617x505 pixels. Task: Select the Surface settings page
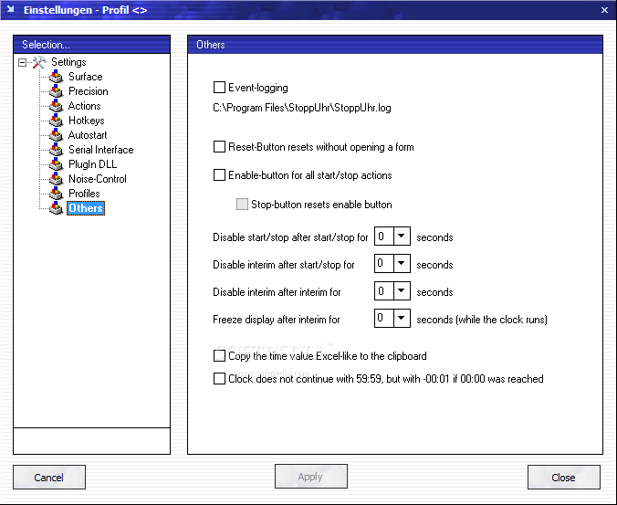86,77
